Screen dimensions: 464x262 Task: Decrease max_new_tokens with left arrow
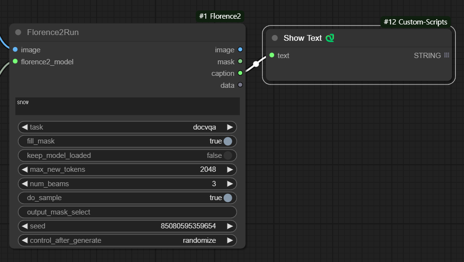pyautogui.click(x=25, y=169)
